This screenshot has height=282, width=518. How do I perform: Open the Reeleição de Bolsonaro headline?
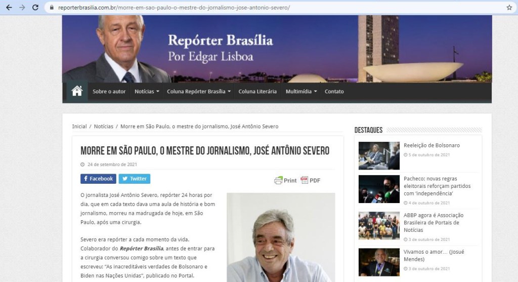point(431,145)
